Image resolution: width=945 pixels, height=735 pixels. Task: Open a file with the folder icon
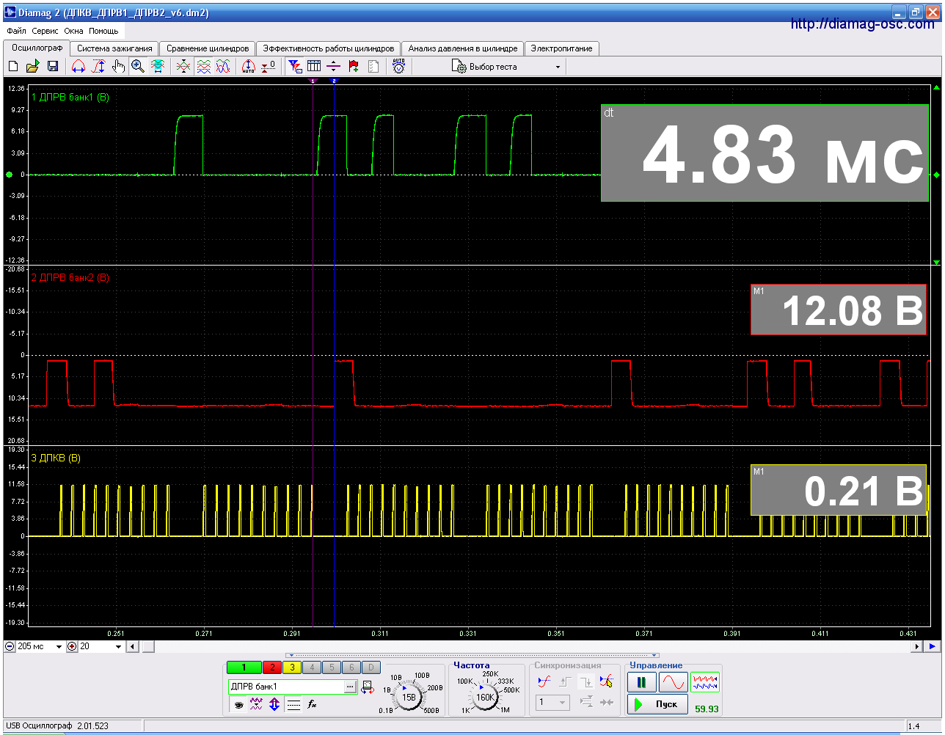coord(32,67)
